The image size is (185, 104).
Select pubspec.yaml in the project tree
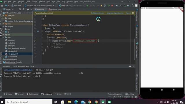coord(12,54)
